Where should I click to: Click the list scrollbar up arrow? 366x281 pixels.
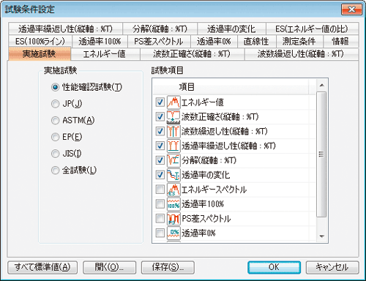[x=321, y=86]
